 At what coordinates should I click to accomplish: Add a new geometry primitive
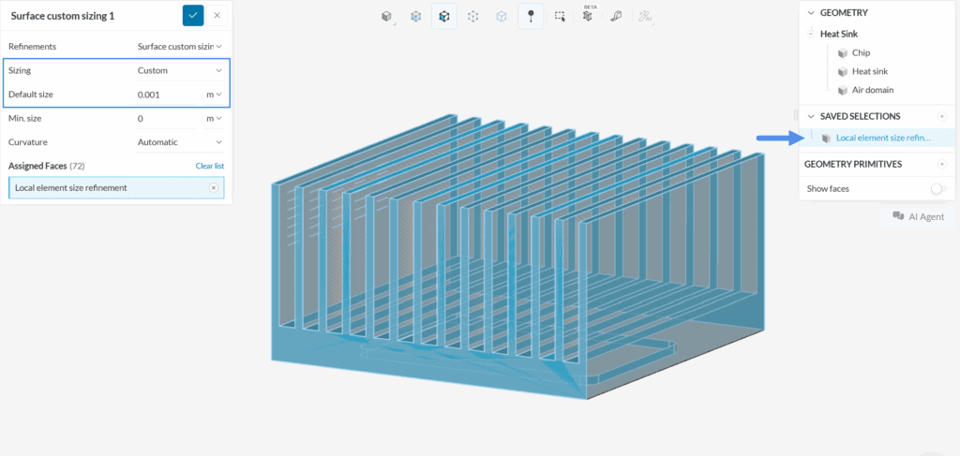(x=941, y=165)
